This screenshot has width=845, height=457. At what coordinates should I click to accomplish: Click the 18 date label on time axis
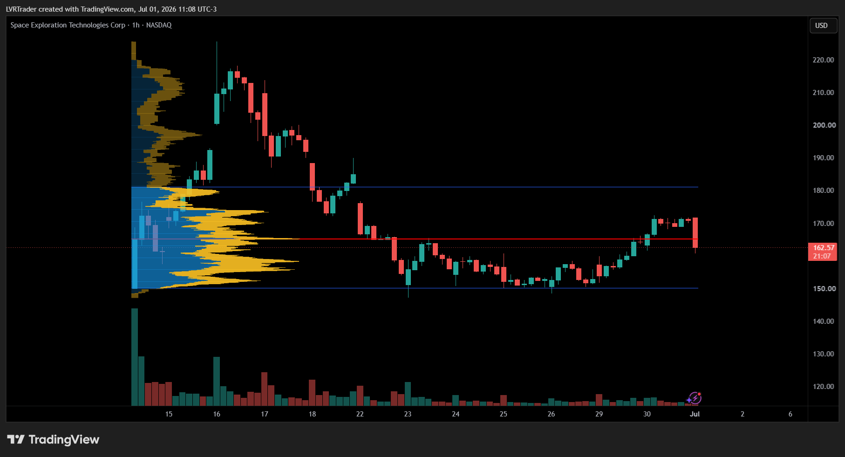coord(312,414)
